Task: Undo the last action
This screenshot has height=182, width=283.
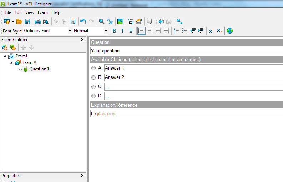Action: coord(83,21)
